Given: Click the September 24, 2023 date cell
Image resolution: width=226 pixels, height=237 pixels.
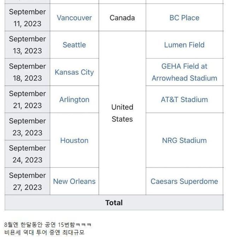Looking at the screenshot, I should click(x=27, y=154).
